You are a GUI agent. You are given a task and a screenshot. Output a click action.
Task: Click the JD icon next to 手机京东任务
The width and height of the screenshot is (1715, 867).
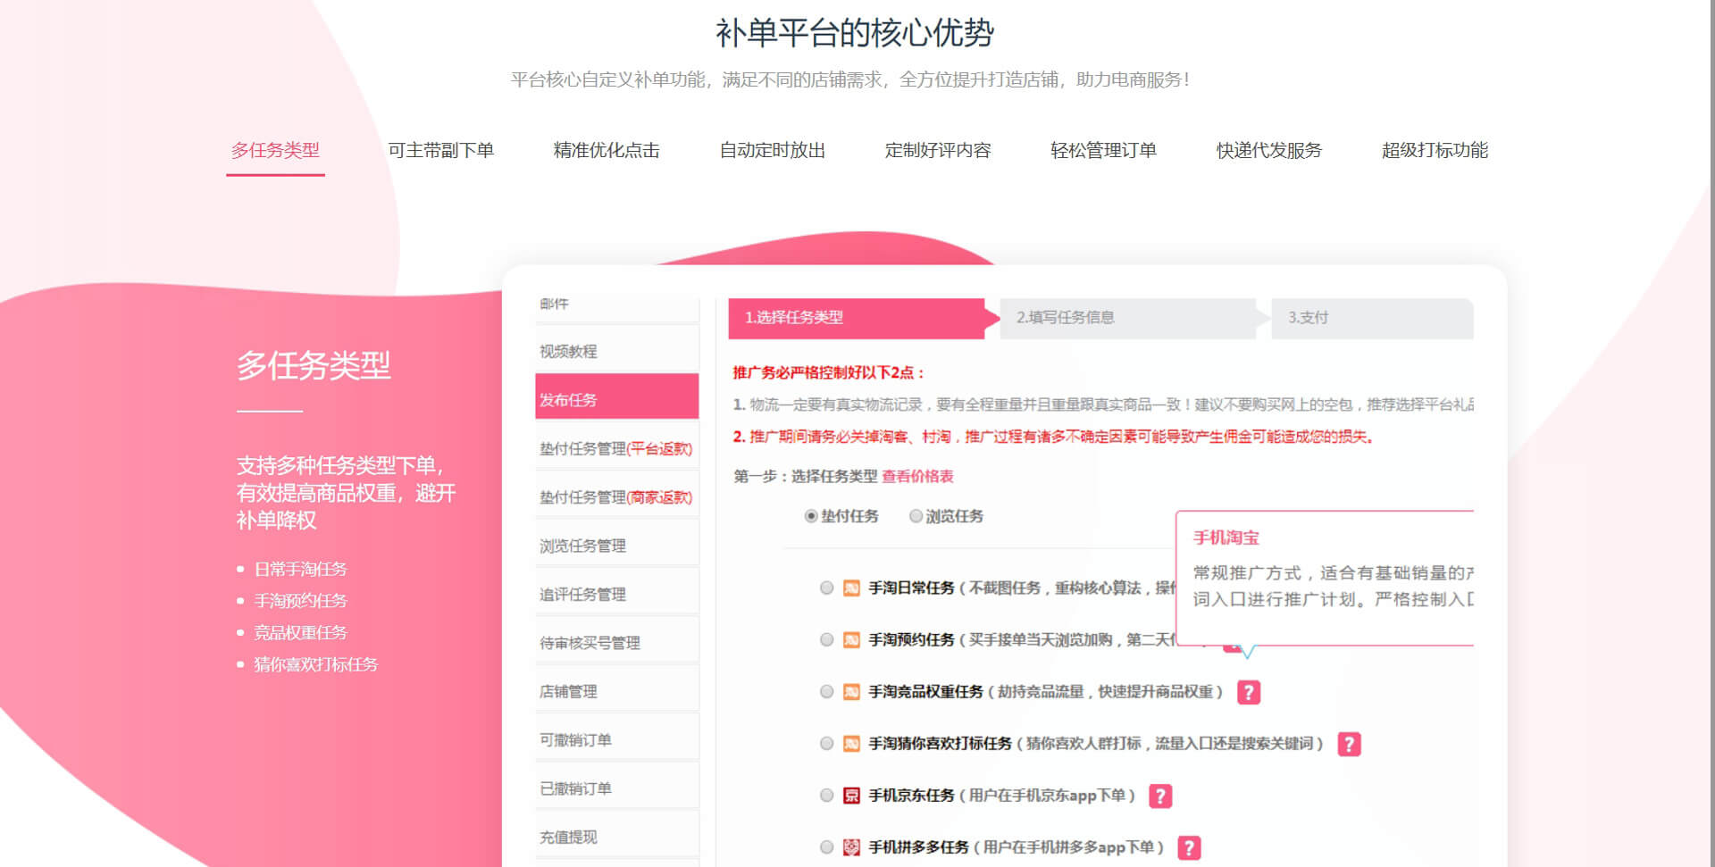tap(851, 796)
